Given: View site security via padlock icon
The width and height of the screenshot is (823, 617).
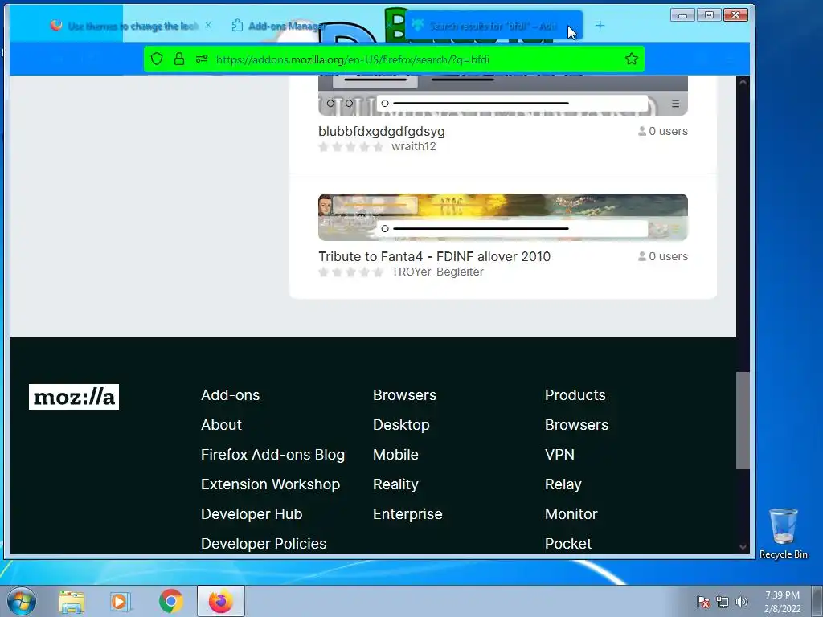Looking at the screenshot, I should pos(179,59).
